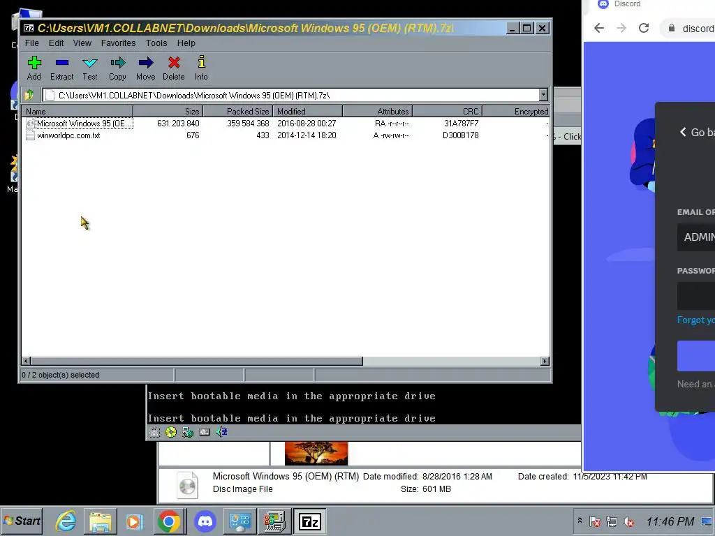
Task: Reload the Discord page in Chrome
Action: pyautogui.click(x=644, y=28)
